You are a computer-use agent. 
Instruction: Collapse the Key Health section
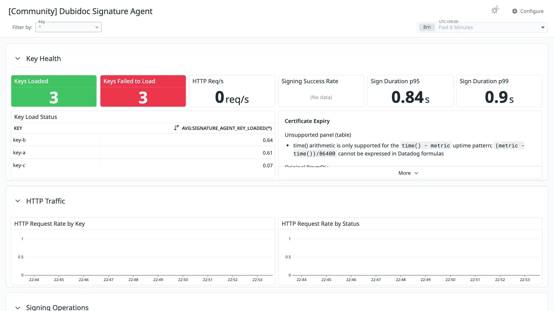coord(18,58)
